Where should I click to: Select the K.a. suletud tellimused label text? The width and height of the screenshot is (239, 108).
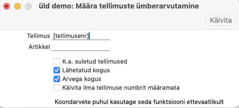tap(95, 61)
